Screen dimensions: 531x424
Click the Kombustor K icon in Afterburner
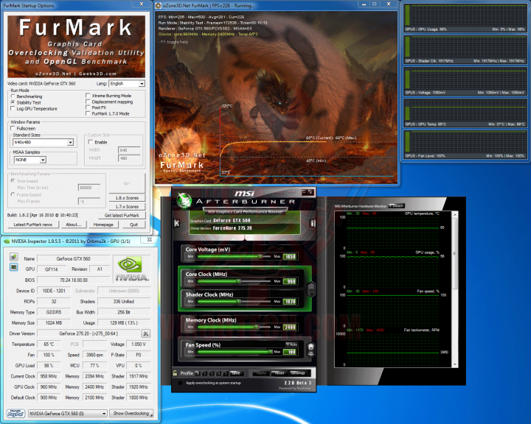176,223
